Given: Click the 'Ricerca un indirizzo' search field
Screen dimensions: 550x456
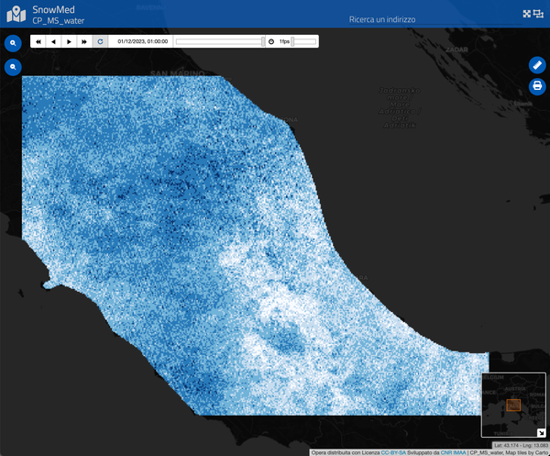Looking at the screenshot, I should (383, 19).
